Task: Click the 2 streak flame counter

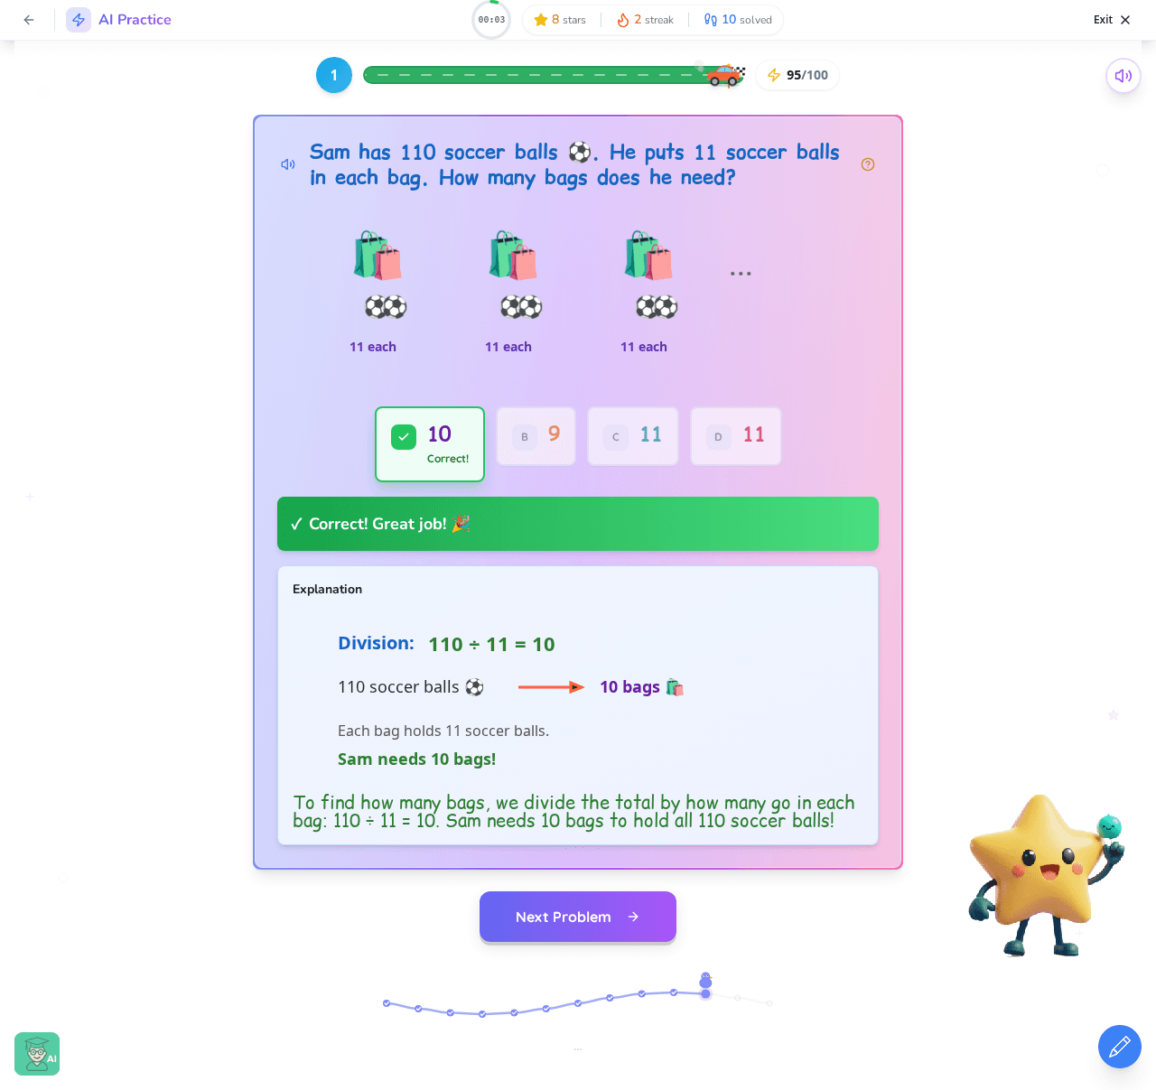Action: pos(645,20)
